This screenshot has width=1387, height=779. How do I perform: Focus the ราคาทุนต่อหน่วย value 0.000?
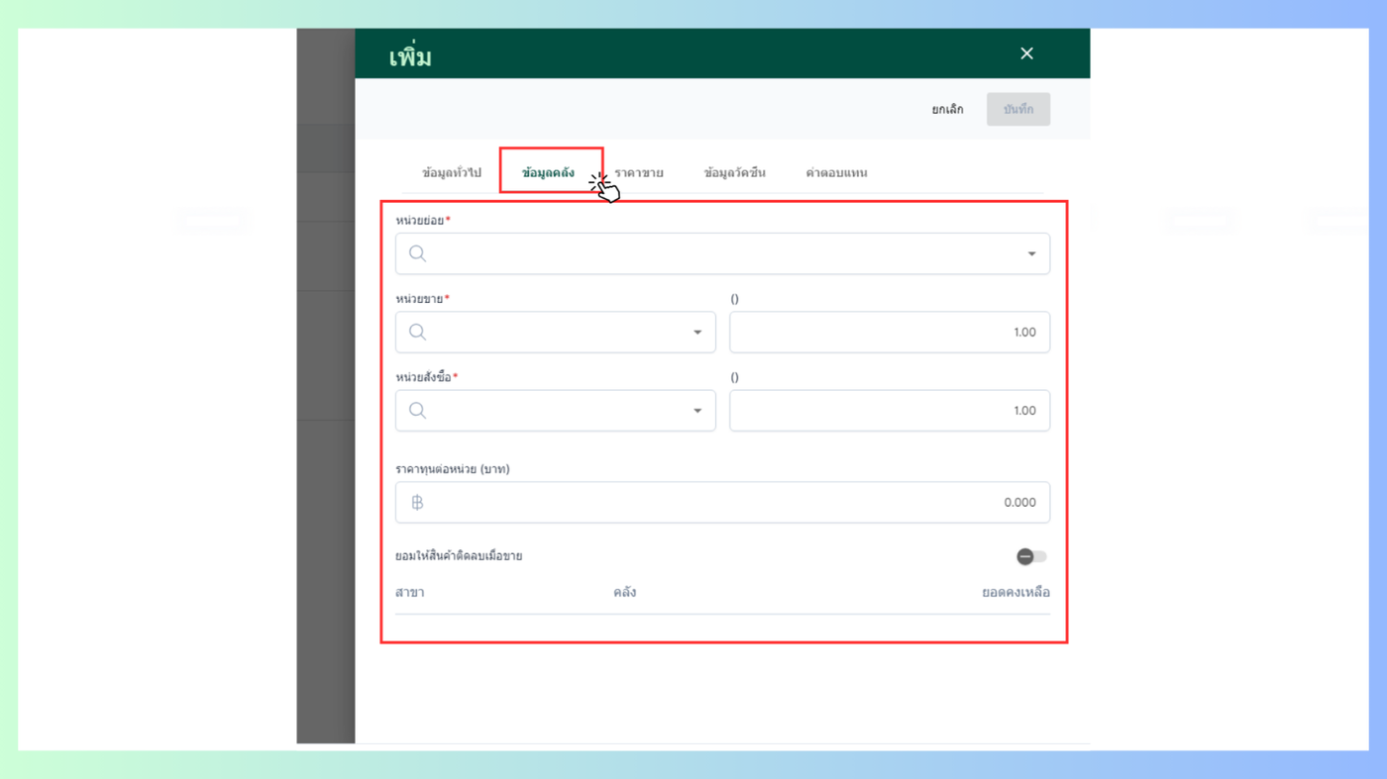[x=1019, y=502]
